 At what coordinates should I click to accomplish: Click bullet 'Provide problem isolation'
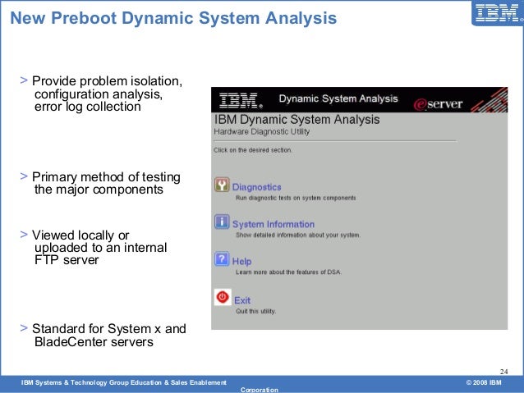[108, 94]
